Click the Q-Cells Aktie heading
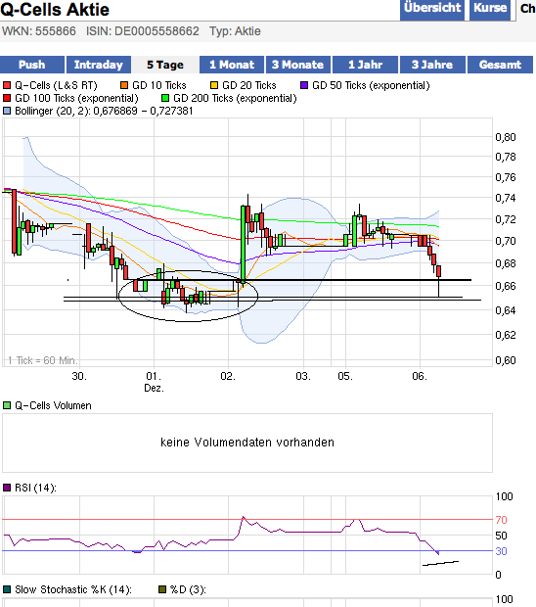 click(55, 9)
